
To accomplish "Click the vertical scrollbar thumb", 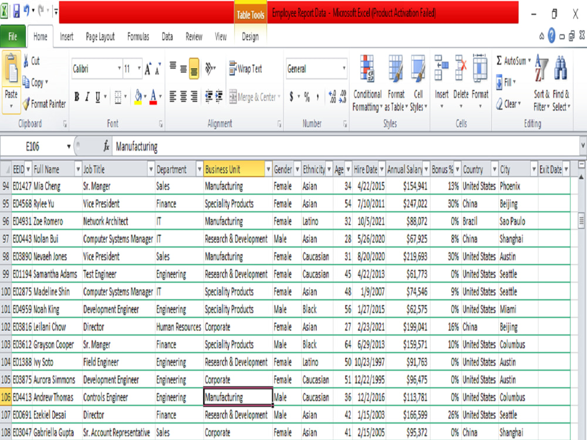I will pos(581,220).
